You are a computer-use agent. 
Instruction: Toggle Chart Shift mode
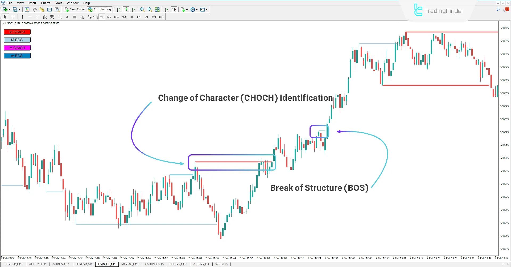174,10
